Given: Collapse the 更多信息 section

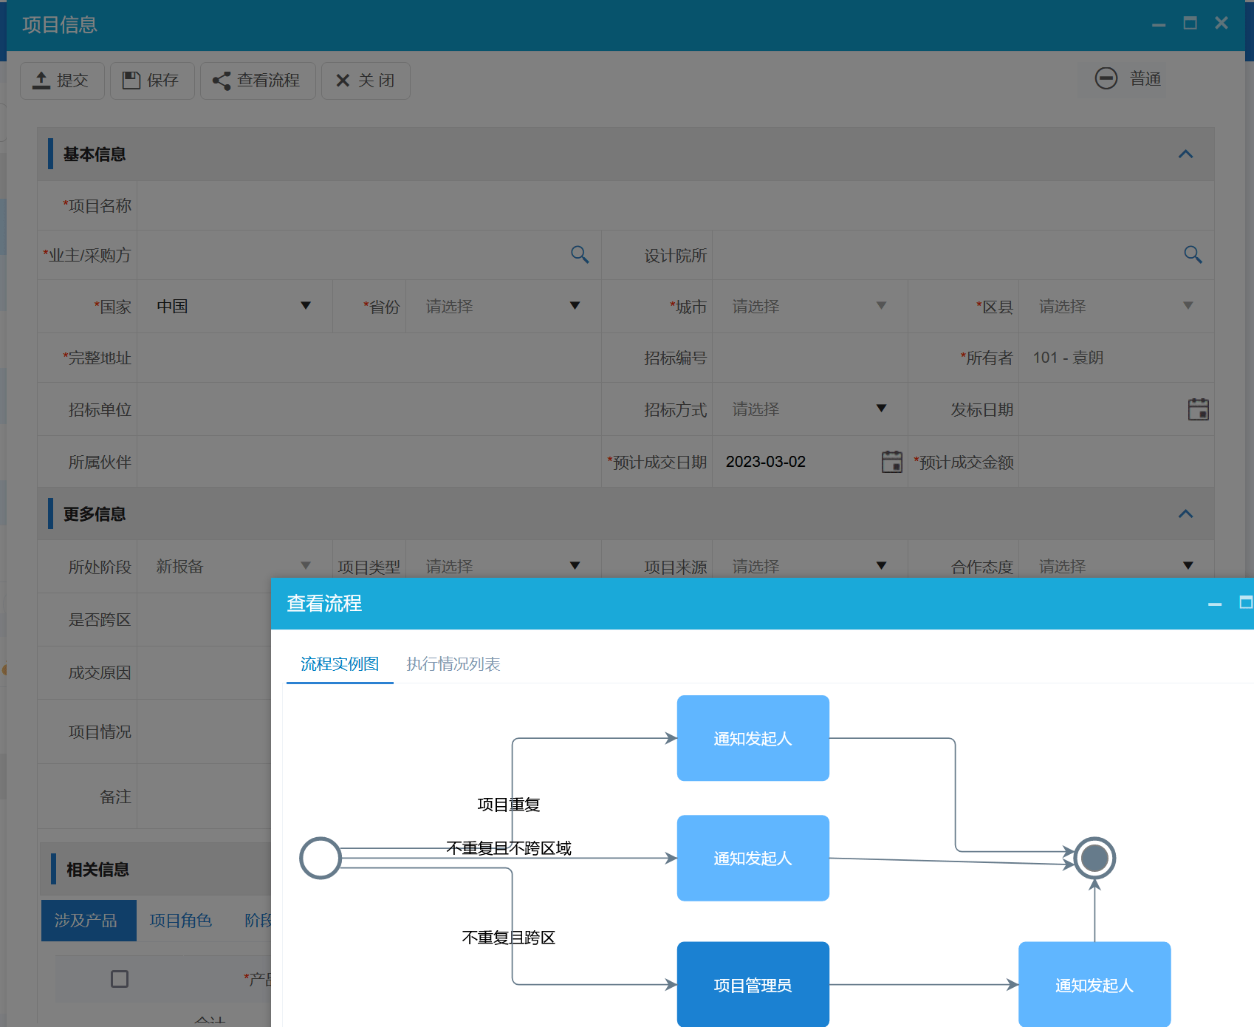Looking at the screenshot, I should tap(1185, 514).
